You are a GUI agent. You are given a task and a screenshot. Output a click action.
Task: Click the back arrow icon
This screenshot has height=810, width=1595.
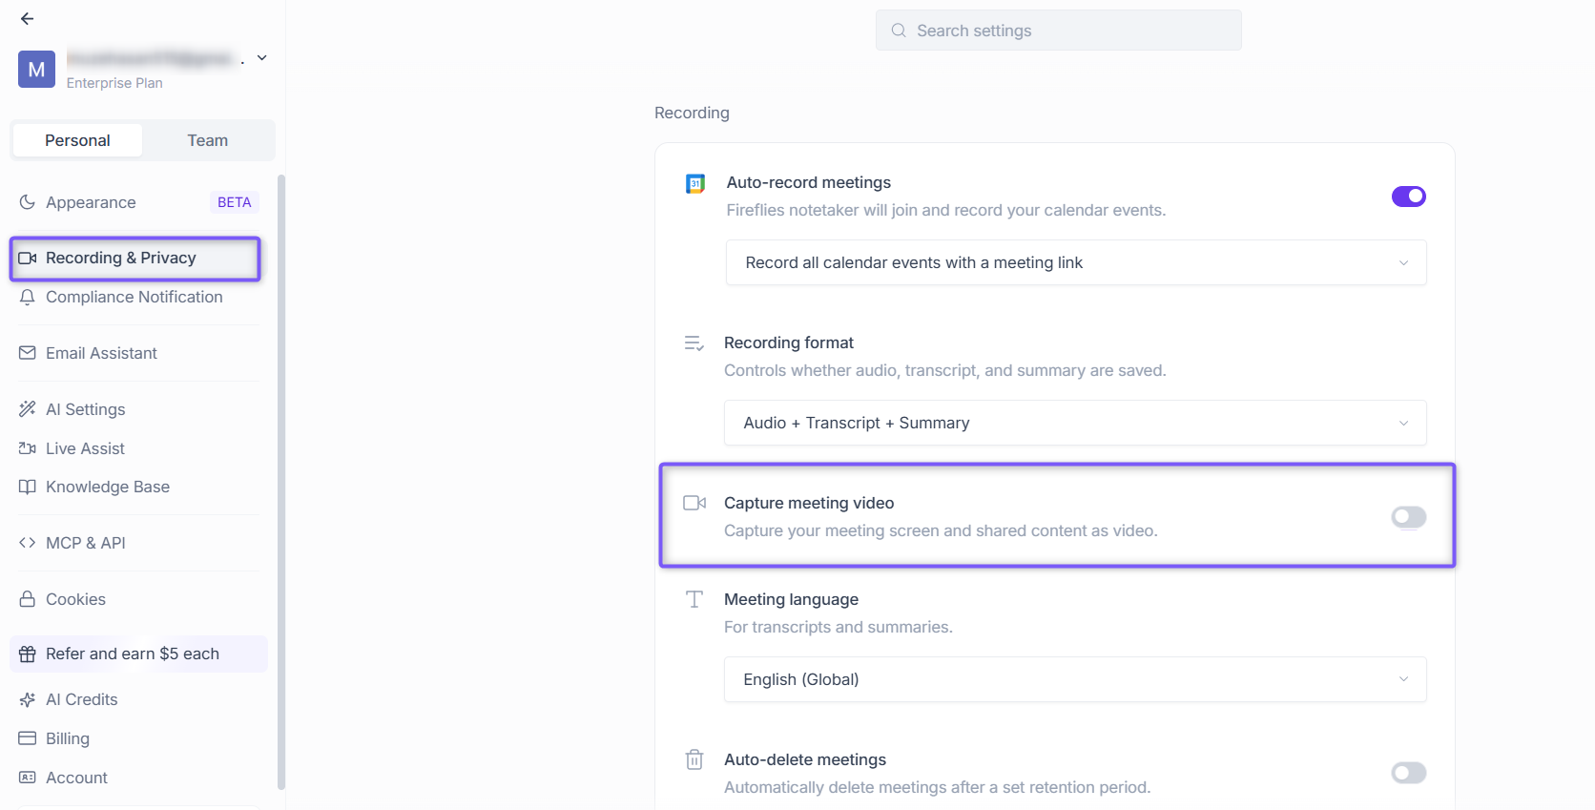(x=27, y=18)
